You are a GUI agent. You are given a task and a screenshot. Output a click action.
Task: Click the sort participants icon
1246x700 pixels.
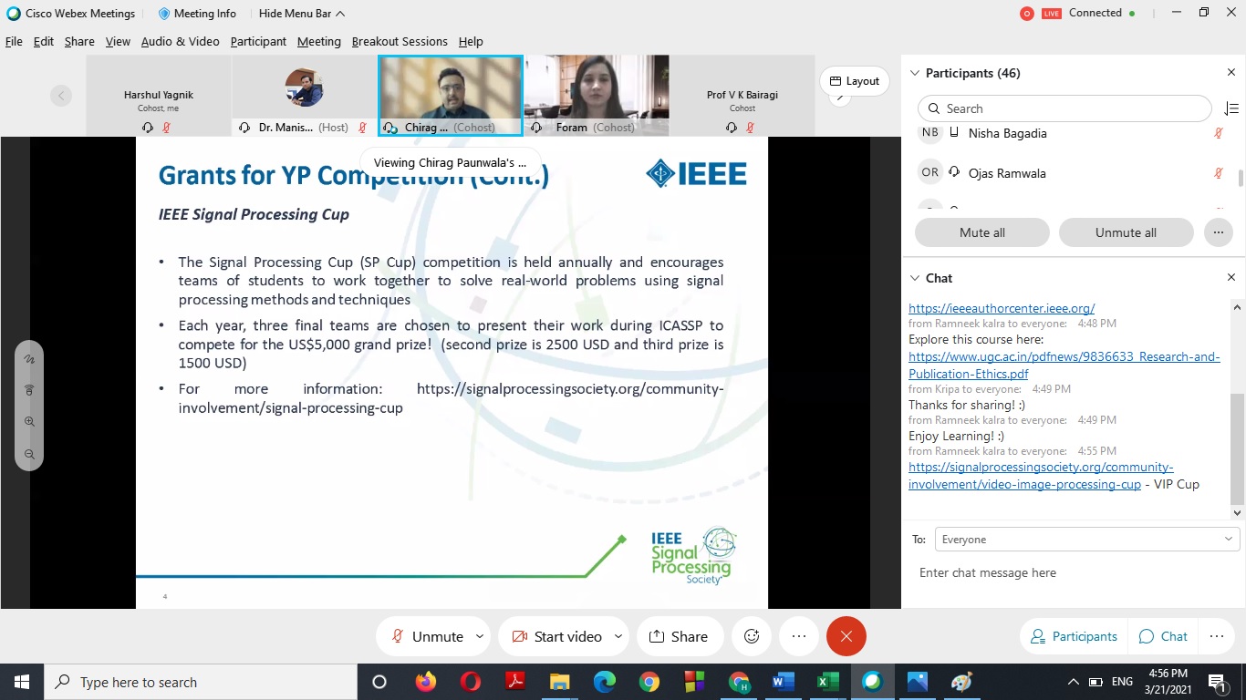[x=1230, y=108]
